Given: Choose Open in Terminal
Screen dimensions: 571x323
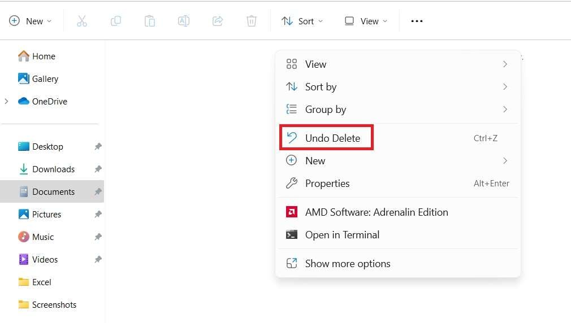Looking at the screenshot, I should [397, 234].
